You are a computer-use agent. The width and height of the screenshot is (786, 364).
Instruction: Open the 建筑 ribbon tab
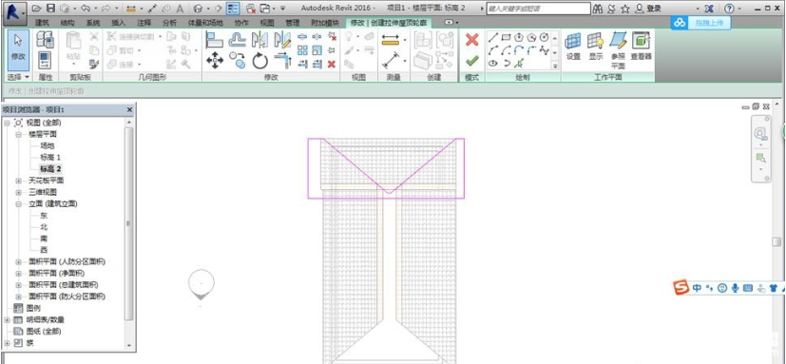[x=42, y=23]
